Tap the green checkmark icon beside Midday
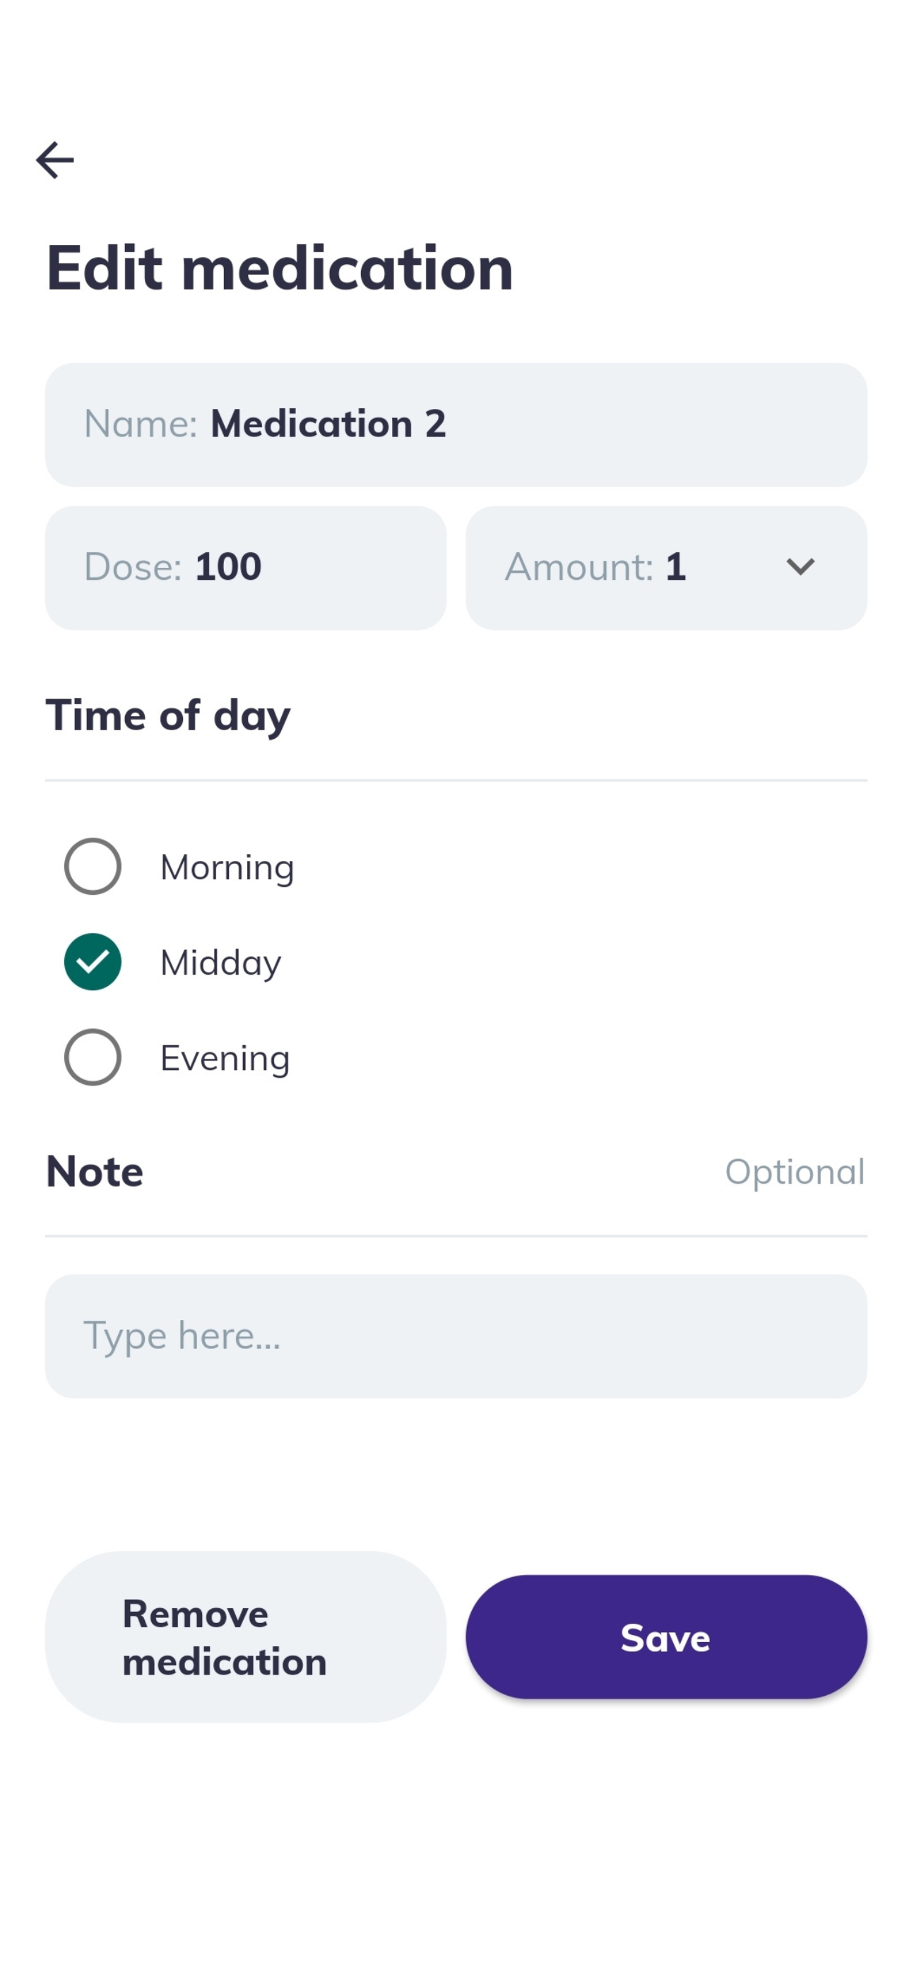Screen dimensions: 907x1962 (93, 962)
